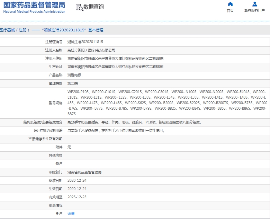
Task: Open the 政务服务门户 user portal icon
Action: point(255,4)
